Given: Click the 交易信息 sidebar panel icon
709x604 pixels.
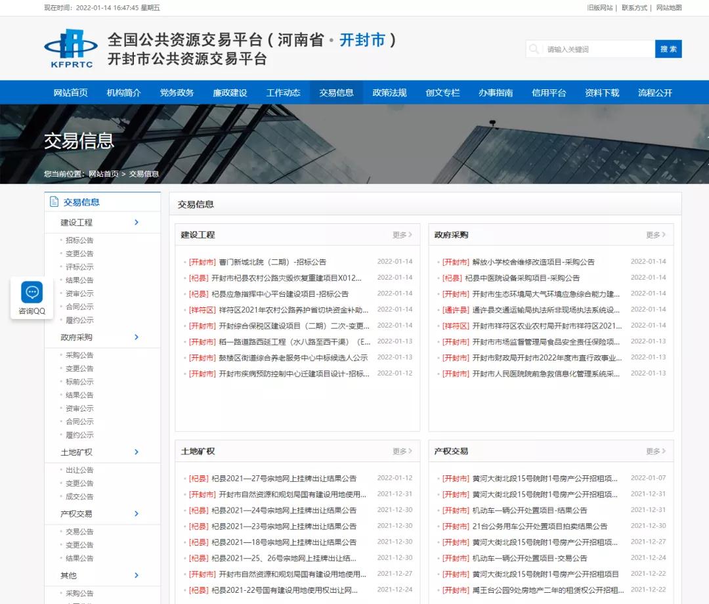Looking at the screenshot, I should (x=54, y=202).
